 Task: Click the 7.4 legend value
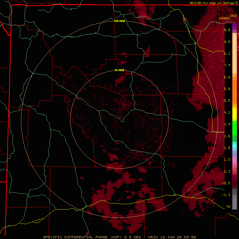(x=227, y=65)
